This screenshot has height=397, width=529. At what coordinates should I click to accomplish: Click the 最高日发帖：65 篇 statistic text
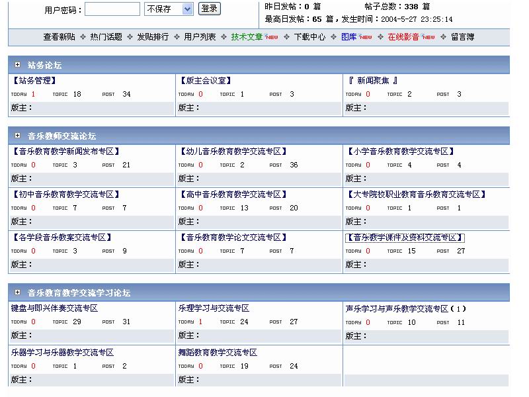pyautogui.click(x=299, y=19)
